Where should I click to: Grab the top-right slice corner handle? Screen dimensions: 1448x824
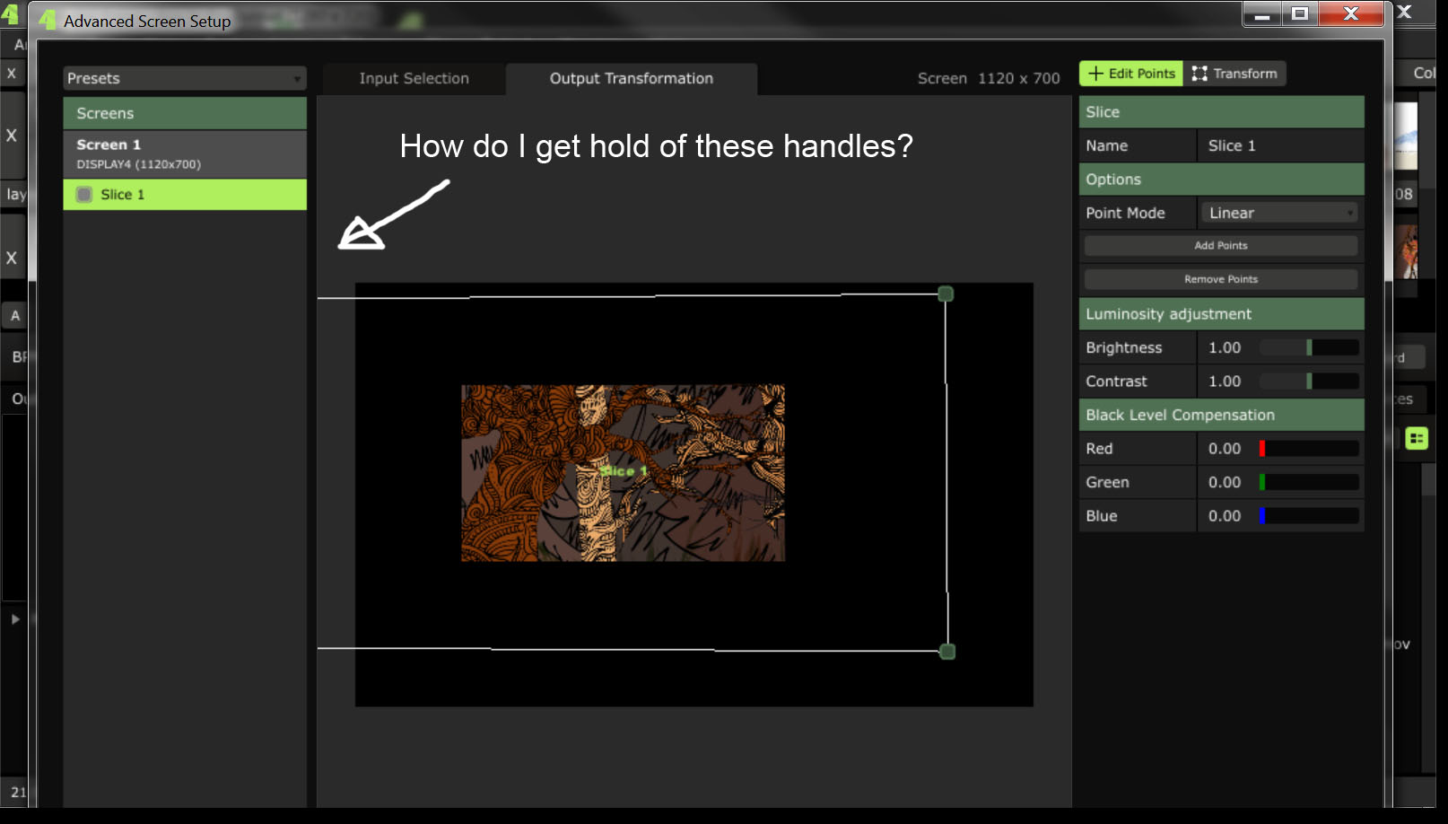(946, 294)
